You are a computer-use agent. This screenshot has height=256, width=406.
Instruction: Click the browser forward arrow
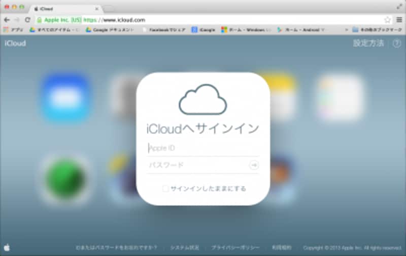point(17,20)
